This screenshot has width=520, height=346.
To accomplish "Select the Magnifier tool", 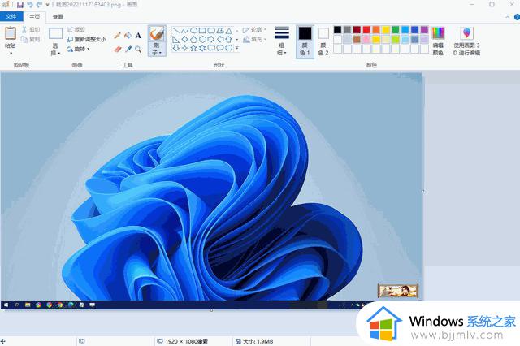I will point(138,50).
